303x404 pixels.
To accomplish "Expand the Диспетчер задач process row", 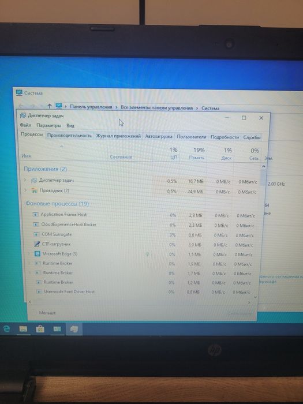I will 25,180.
